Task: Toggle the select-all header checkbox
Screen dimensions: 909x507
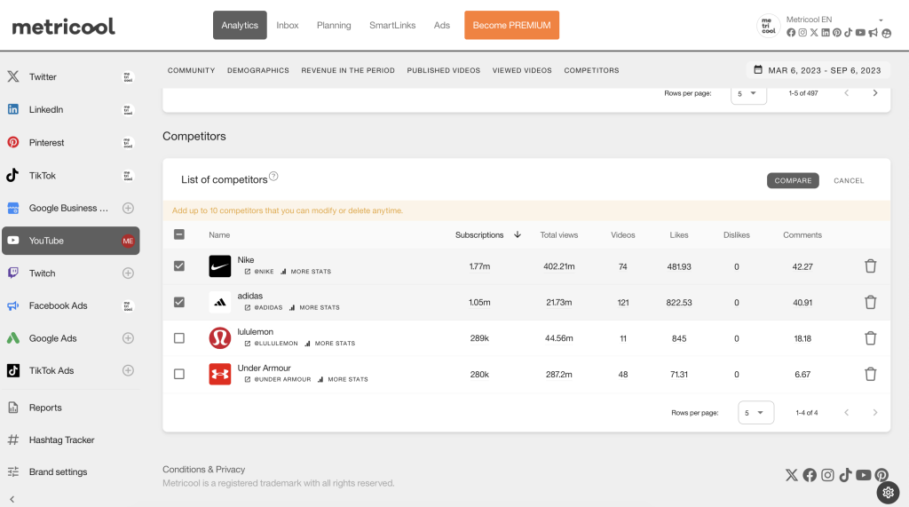Action: coord(179,234)
